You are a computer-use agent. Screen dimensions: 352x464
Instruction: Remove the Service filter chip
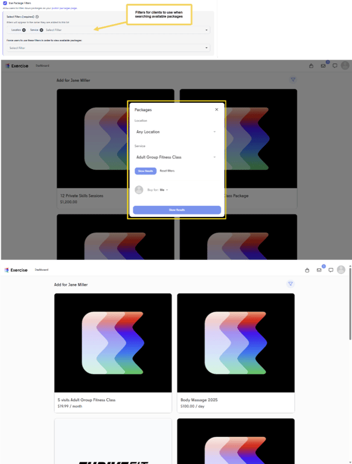pyautogui.click(x=42, y=30)
